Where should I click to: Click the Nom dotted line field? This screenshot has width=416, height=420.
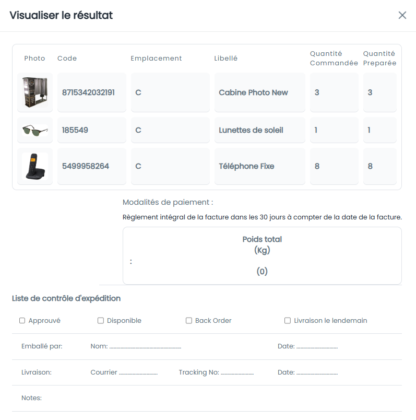click(x=145, y=346)
